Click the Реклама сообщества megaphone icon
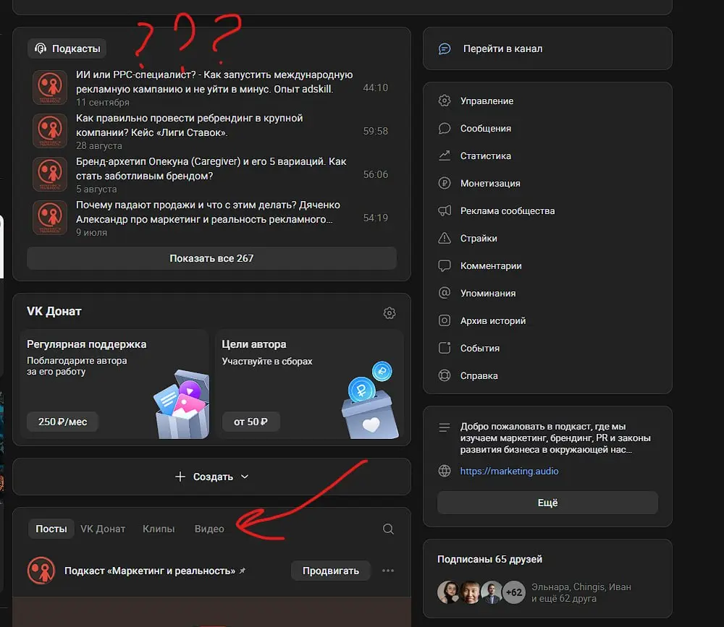Viewport: 724px width, 627px height. tap(445, 211)
